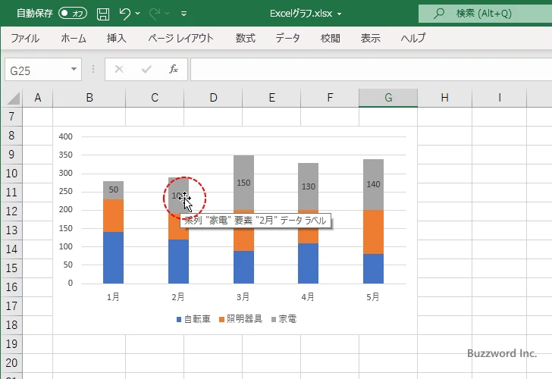Screen dimensions: 552x379
Task: Click the 1月 axis category label
Action: pos(113,297)
